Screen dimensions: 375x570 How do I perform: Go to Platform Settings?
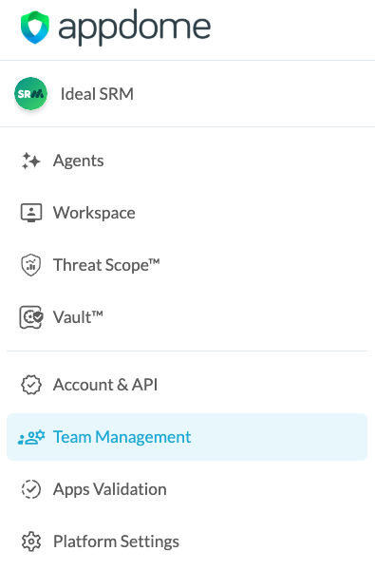tap(116, 541)
